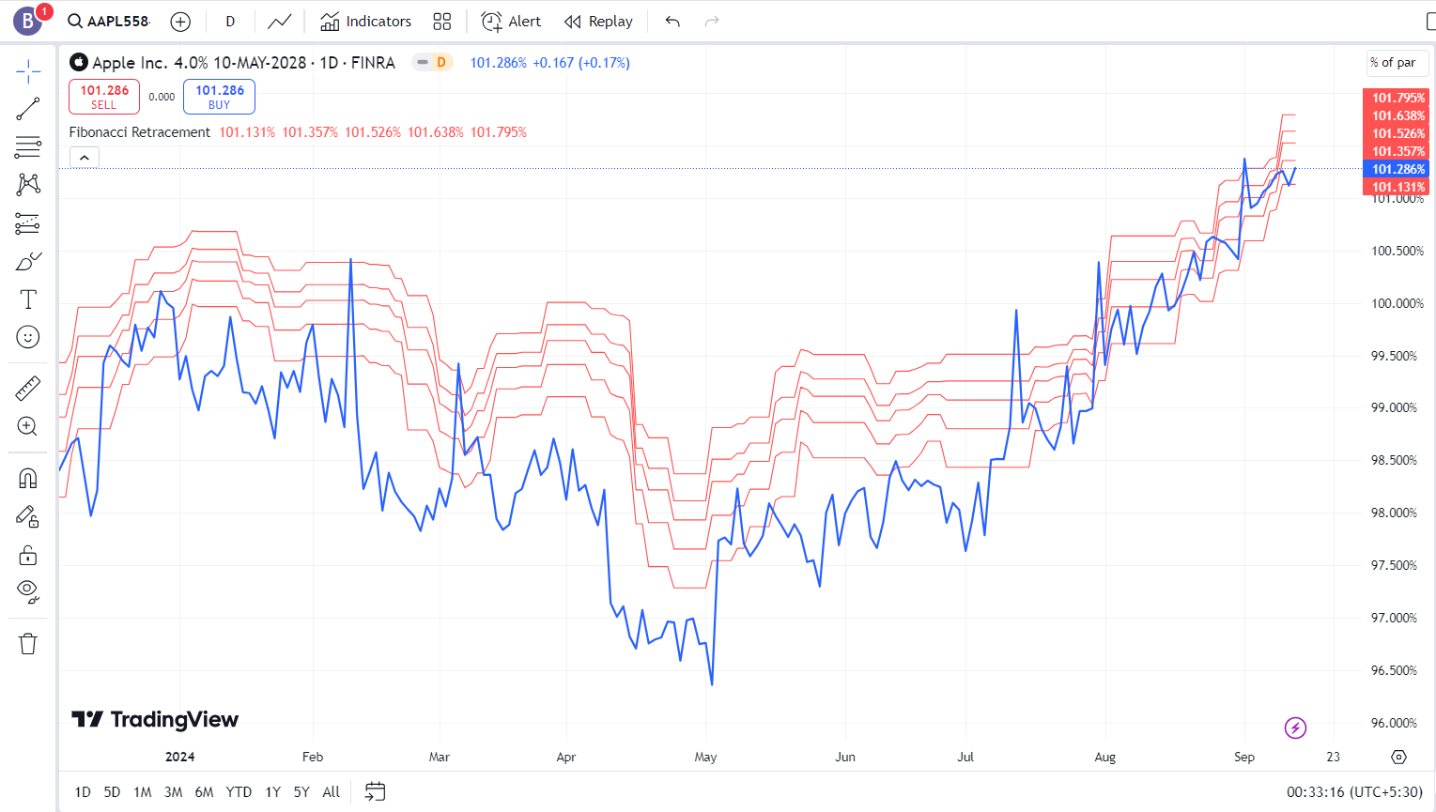Click the trash remove objects icon
This screenshot has width=1436, height=812.
point(28,644)
